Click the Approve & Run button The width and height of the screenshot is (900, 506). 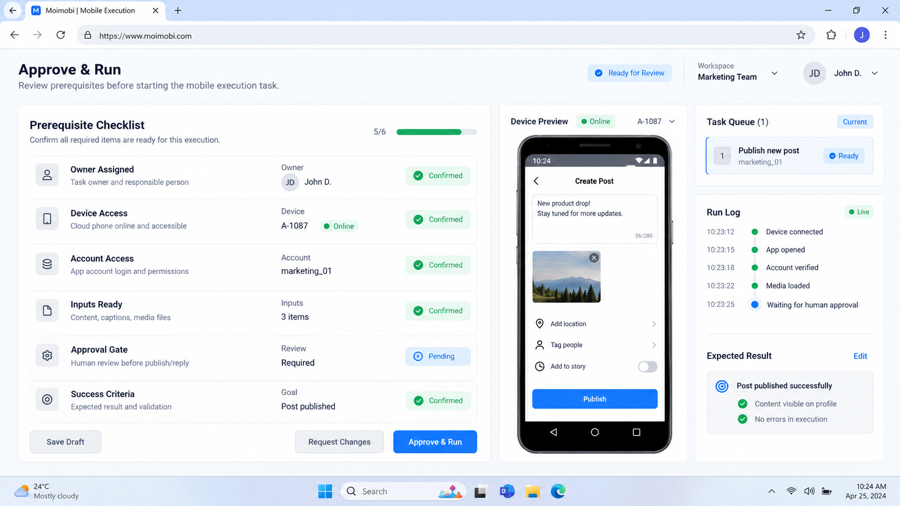click(435, 441)
